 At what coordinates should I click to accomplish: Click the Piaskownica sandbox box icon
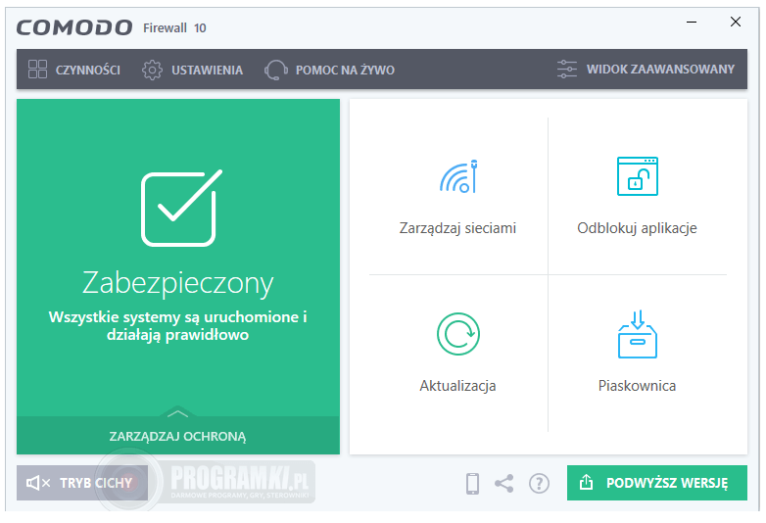638,334
